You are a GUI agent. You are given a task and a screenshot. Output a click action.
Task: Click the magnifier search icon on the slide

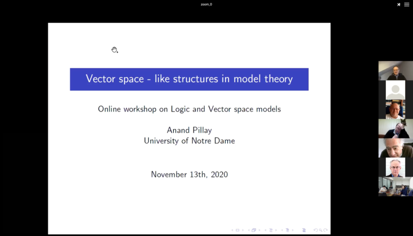(320, 230)
